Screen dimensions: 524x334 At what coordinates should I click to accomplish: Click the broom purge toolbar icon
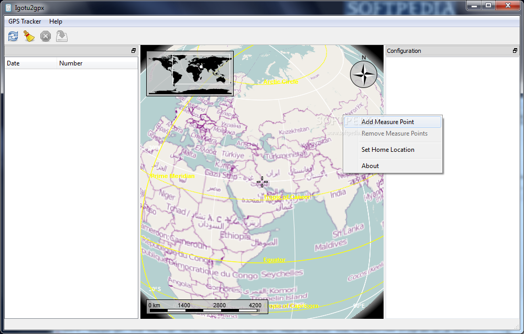(29, 36)
